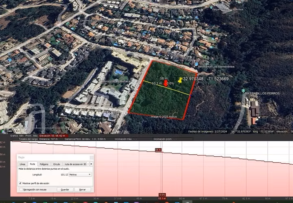The image size is (293, 203).
Task: Switch to the ruta de acceso en 3D tab
Action: [75, 164]
